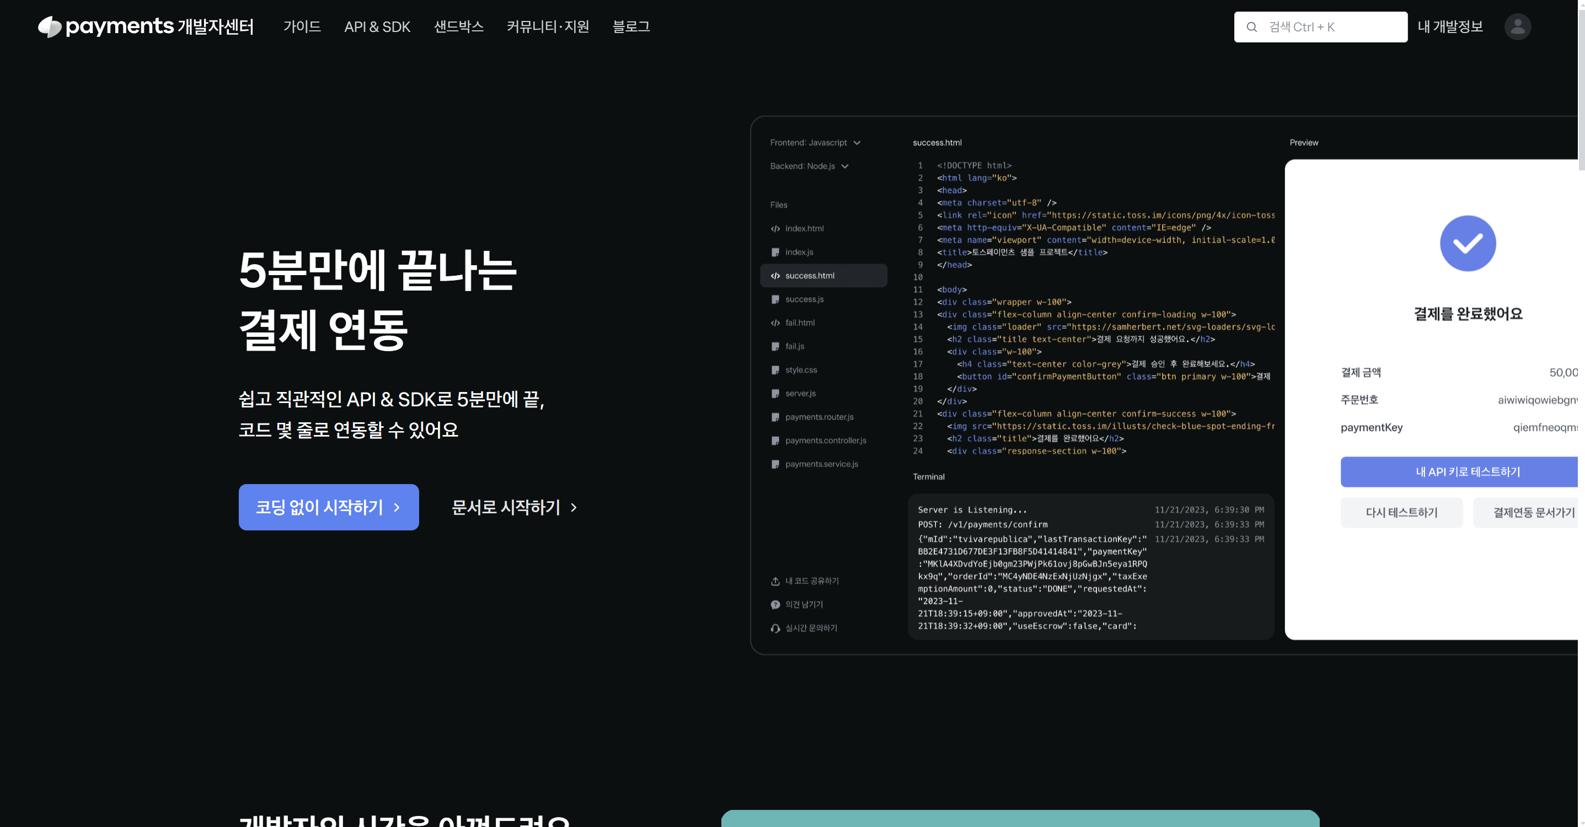Select the index.html code file icon
This screenshot has height=827, width=1585.
coord(775,228)
